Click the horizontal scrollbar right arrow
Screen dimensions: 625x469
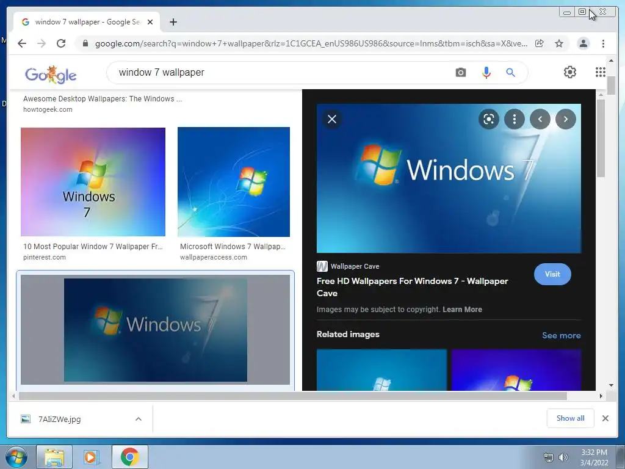tap(601, 396)
